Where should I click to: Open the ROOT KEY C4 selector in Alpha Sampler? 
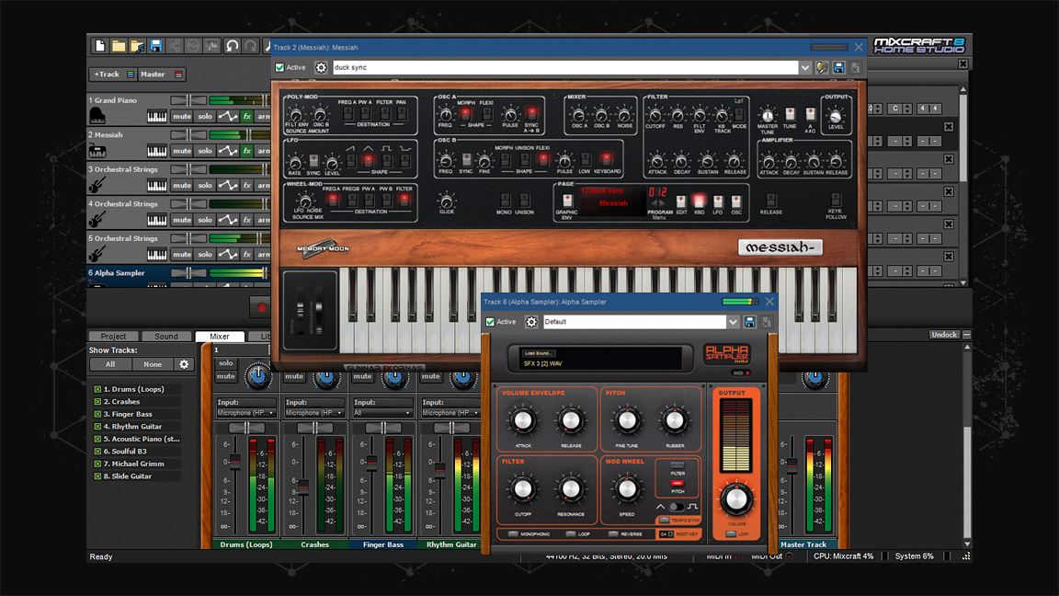pyautogui.click(x=666, y=534)
